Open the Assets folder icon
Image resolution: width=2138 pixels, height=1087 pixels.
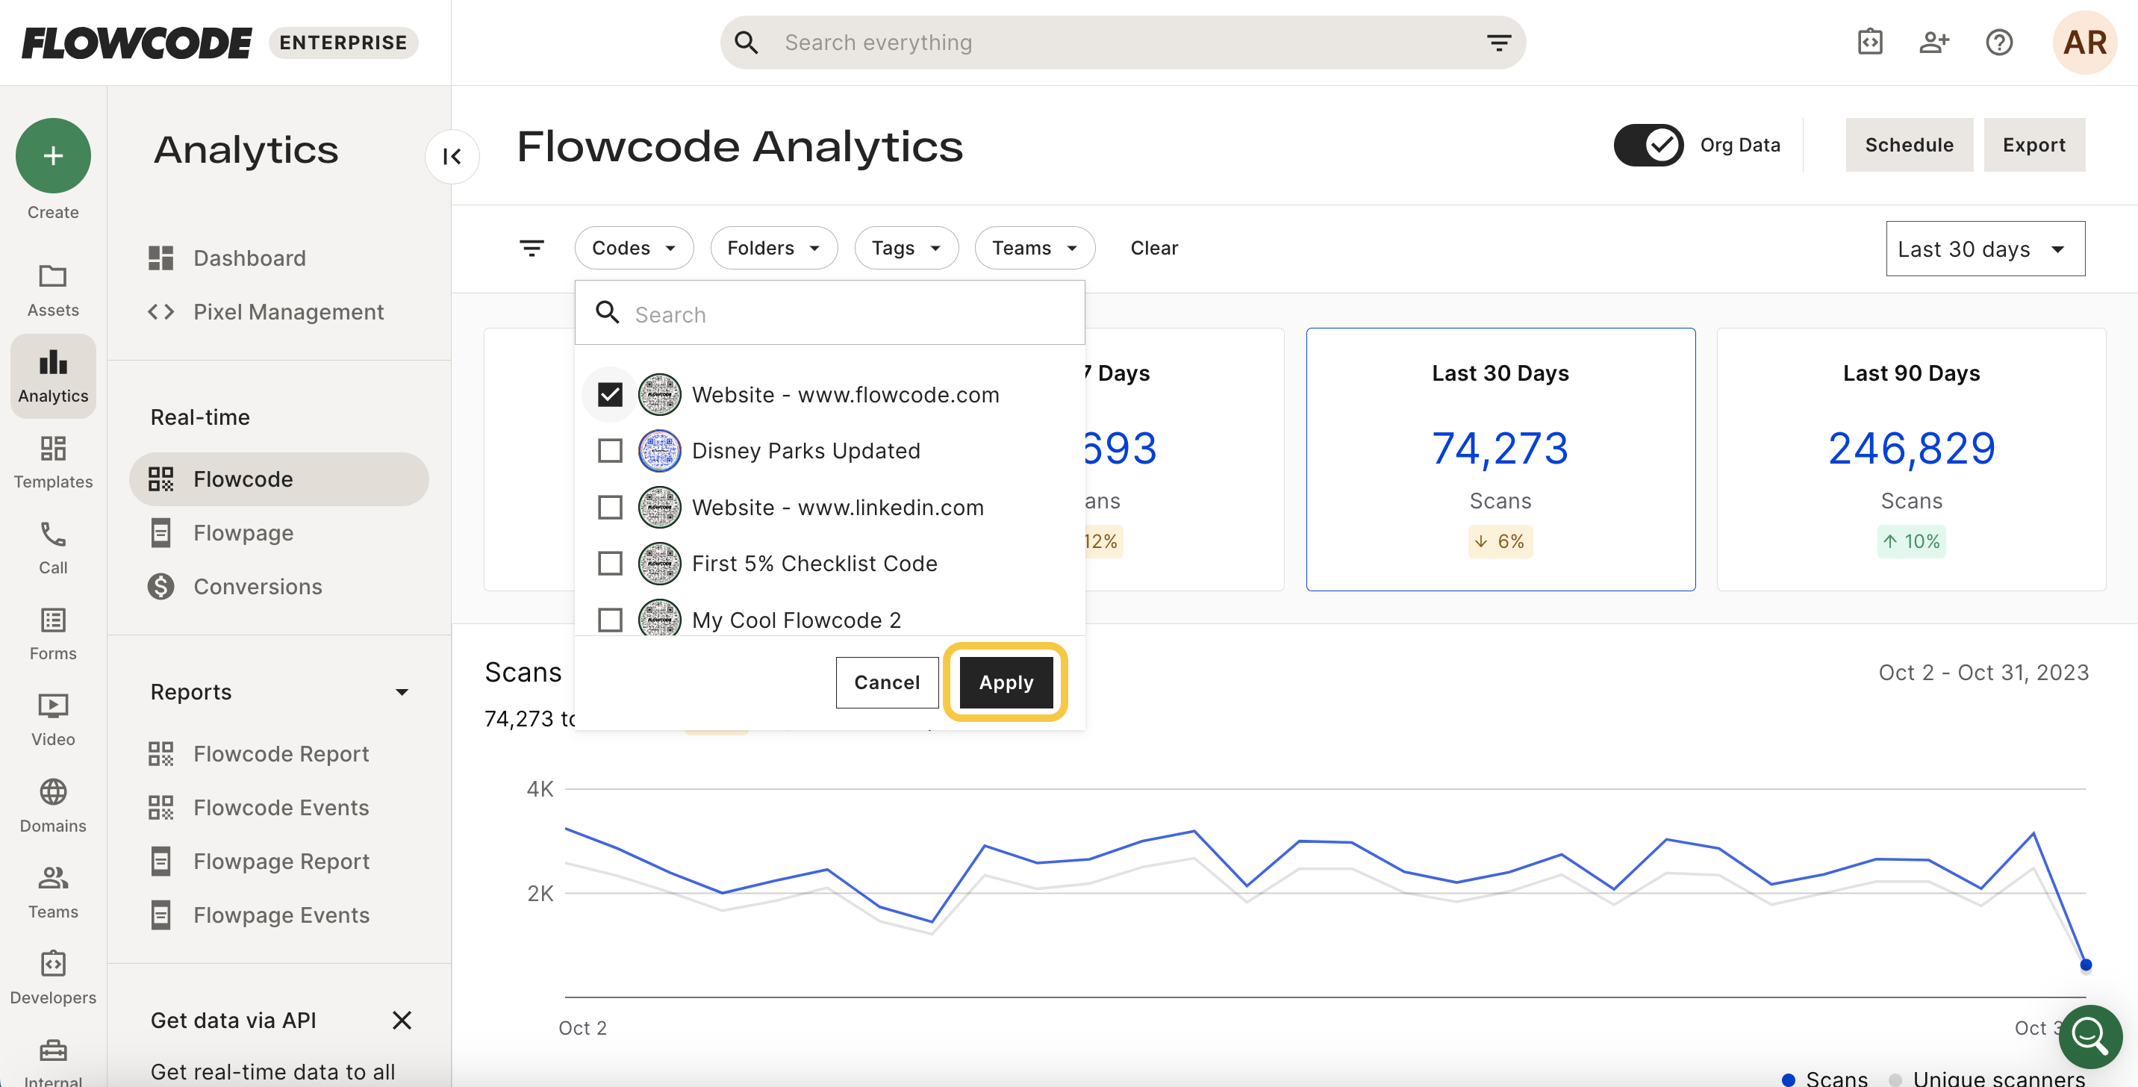click(53, 276)
